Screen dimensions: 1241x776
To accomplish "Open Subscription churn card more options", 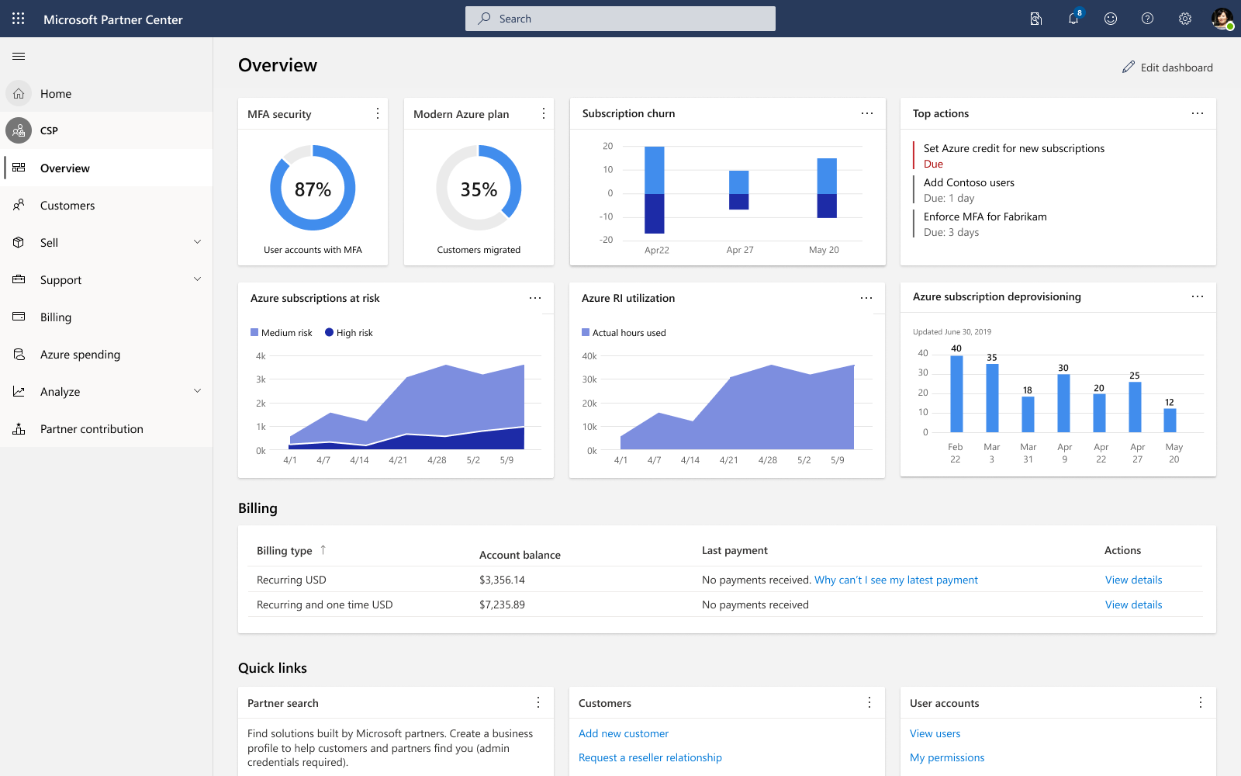I will (867, 113).
